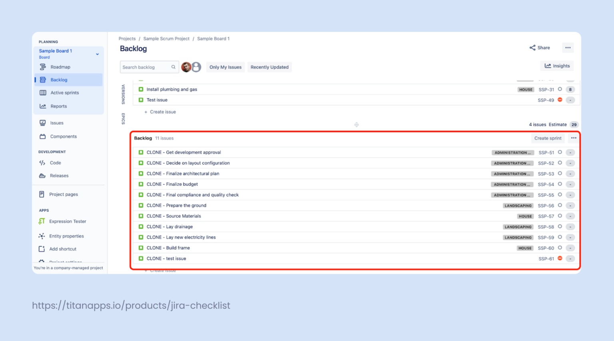The width and height of the screenshot is (614, 341).
Task: Click the ADMINISTRATION epic label on SSP-53
Action: tap(512, 174)
